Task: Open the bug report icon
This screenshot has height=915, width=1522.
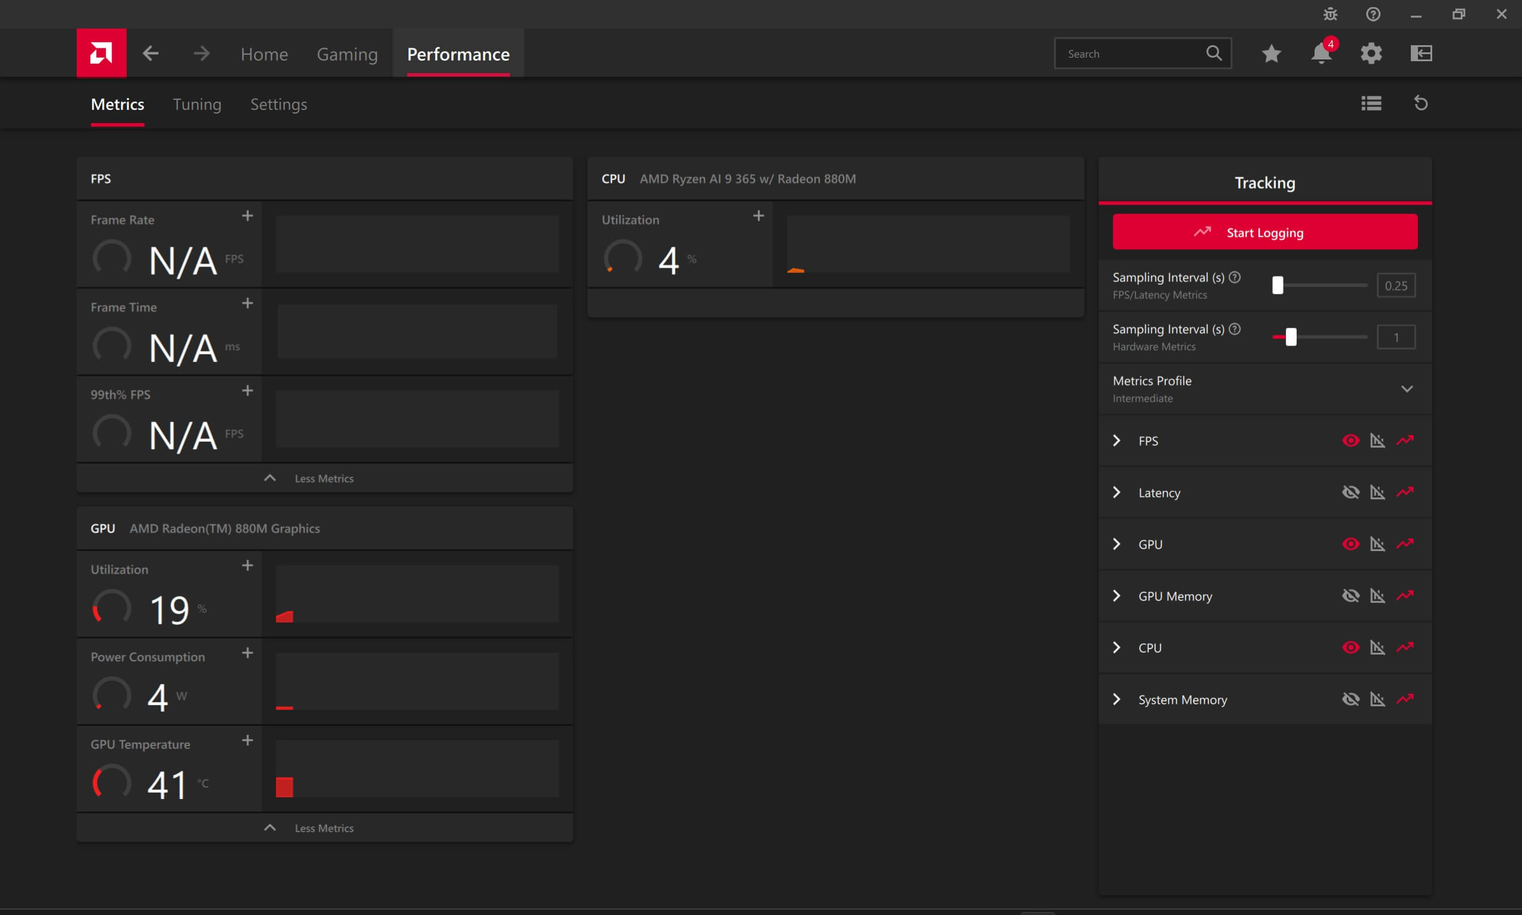Action: point(1331,14)
